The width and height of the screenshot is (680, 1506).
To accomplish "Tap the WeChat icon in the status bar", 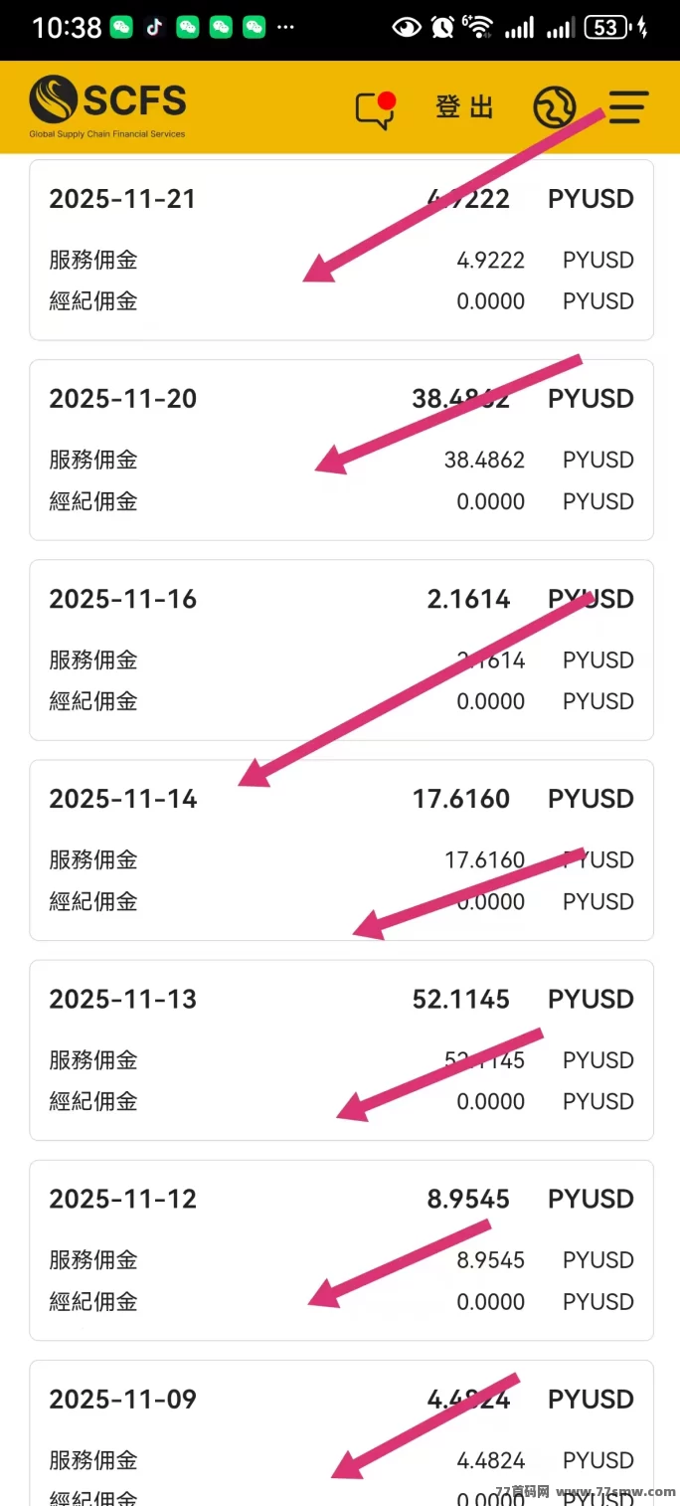I will (x=119, y=27).
